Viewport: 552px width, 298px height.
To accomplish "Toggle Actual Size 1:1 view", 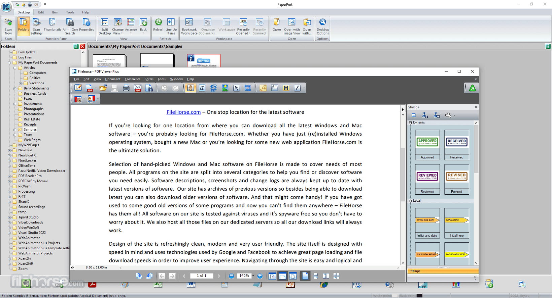I will 272,276.
